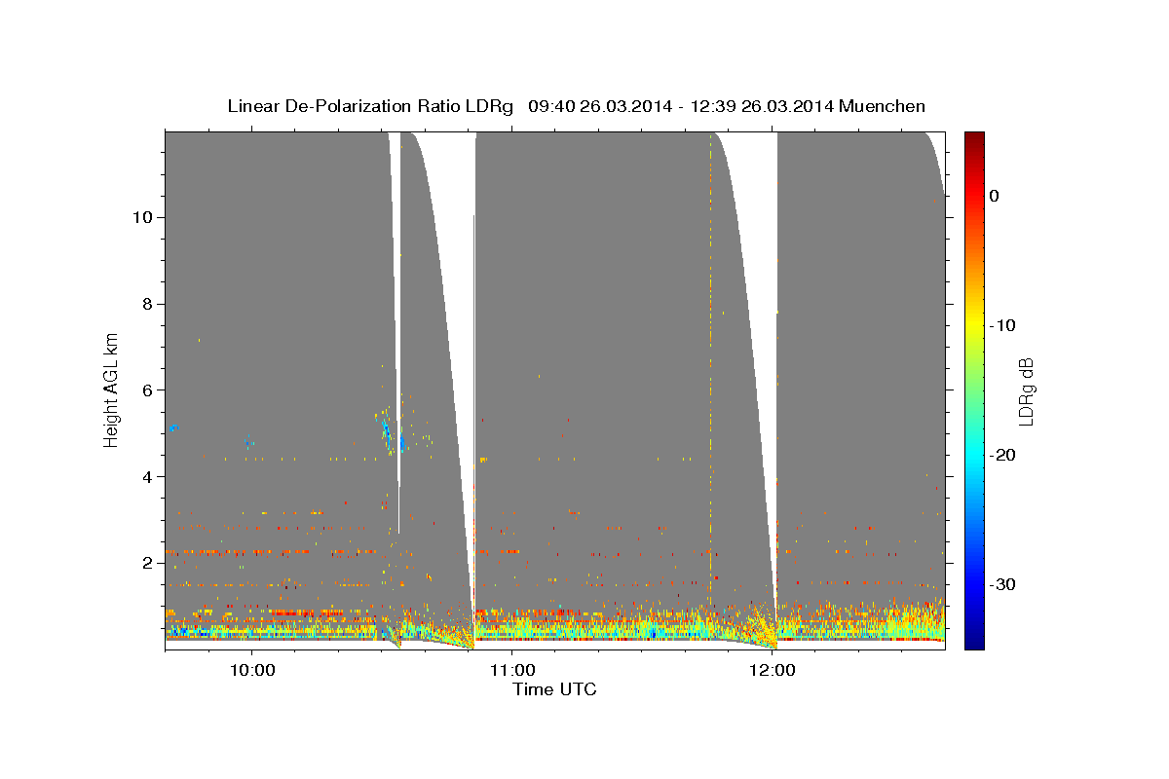This screenshot has width=1169, height=779.
Task: Click the colorbar value -20
Action: point(1003,455)
